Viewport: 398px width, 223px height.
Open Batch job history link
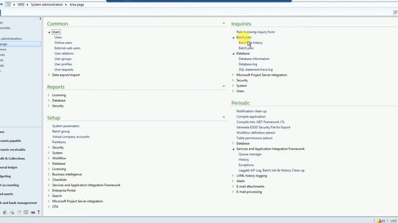pos(251,43)
